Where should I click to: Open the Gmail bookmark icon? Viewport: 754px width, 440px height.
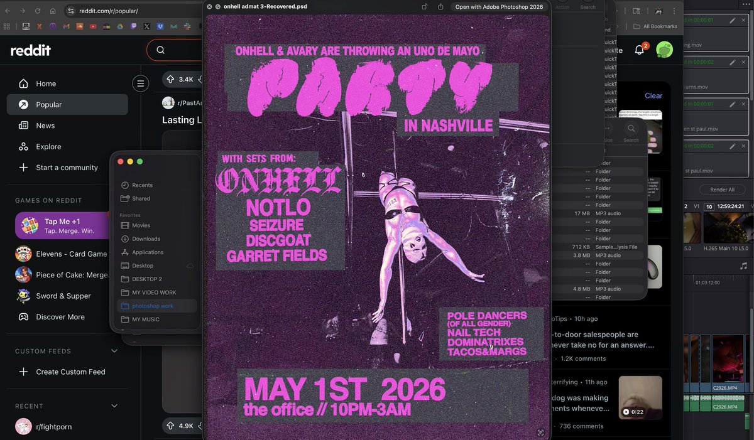point(67,26)
